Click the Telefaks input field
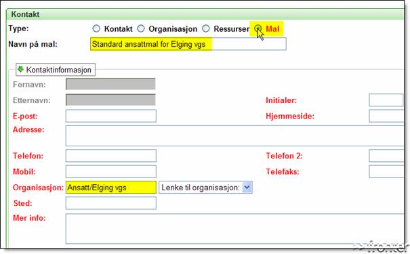This screenshot has height=254, width=410. pyautogui.click(x=386, y=171)
